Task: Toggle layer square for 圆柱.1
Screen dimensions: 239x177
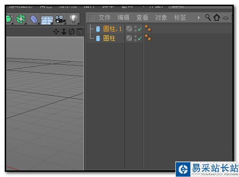Action: tap(129, 29)
